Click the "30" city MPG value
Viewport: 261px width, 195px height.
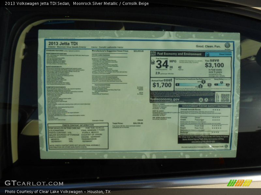click(171, 67)
